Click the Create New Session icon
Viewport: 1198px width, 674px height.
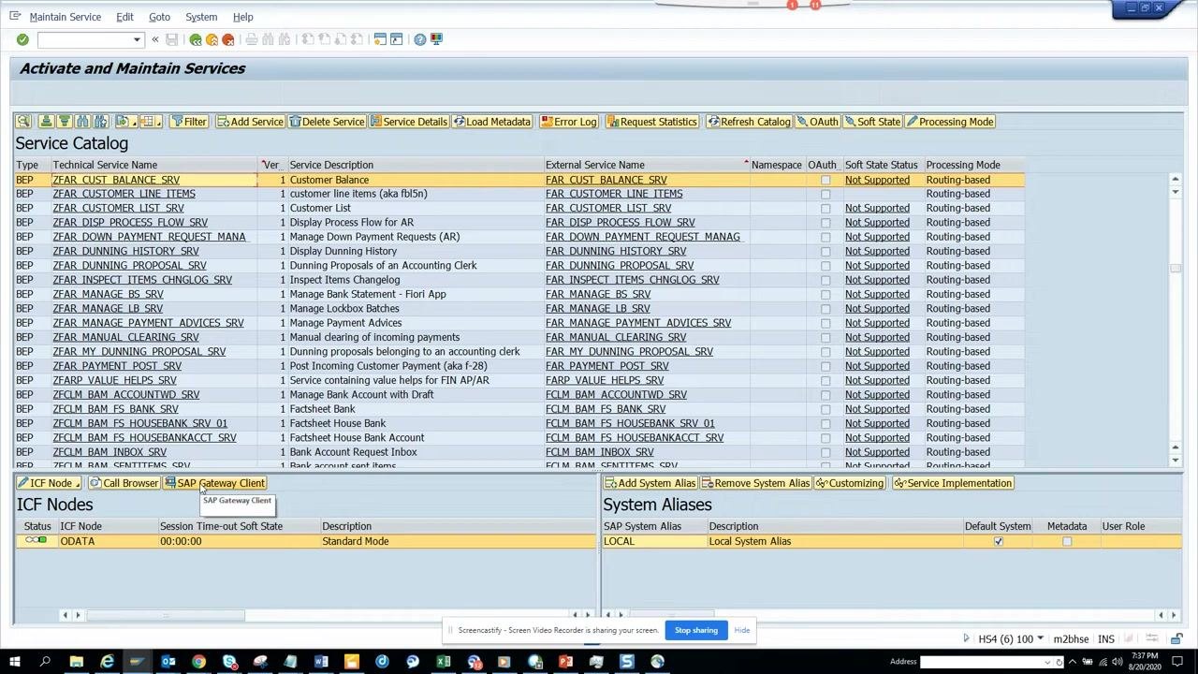(380, 39)
